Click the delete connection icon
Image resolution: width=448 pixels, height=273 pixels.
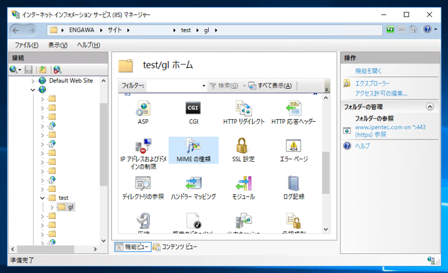[x=57, y=70]
